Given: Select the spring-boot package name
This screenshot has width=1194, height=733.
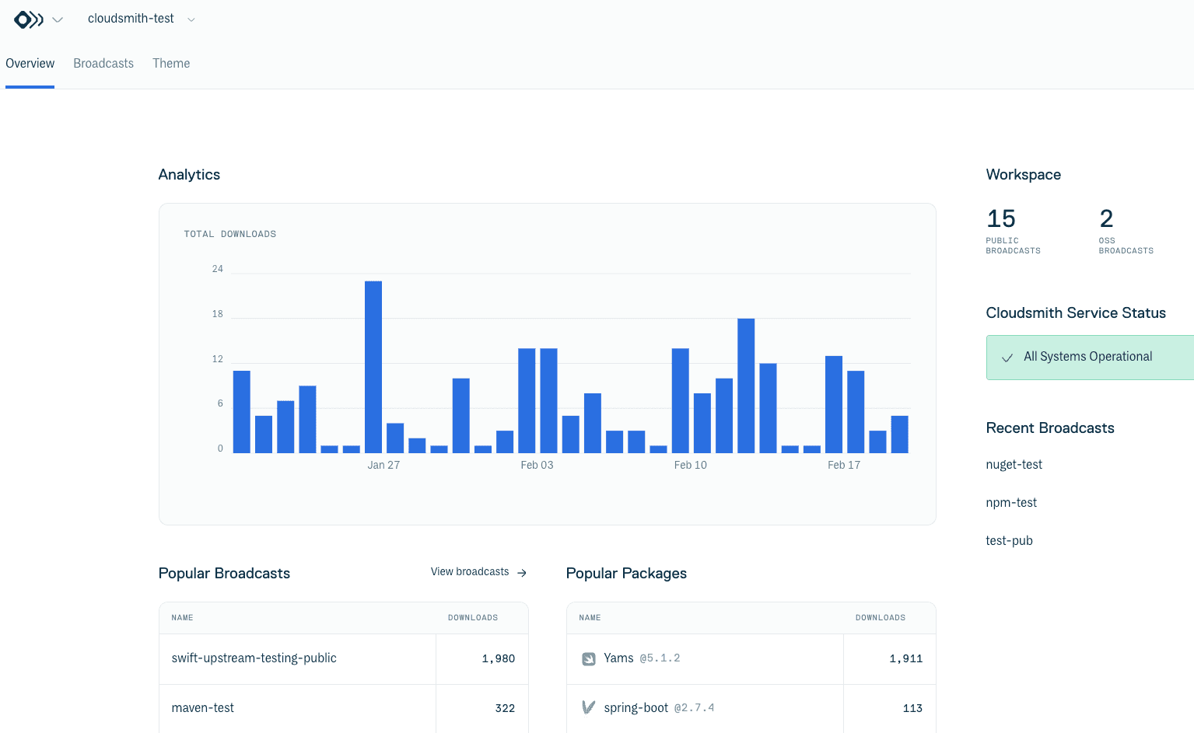Looking at the screenshot, I should [636, 708].
